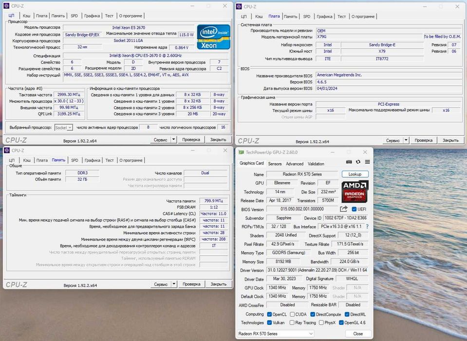Viewport: 467px width, 341px height.
Task: Click the IT8772 chip value
Action: [x=382, y=58]
